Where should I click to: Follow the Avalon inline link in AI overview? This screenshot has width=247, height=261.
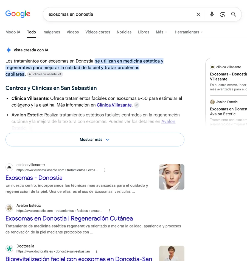click(168, 121)
